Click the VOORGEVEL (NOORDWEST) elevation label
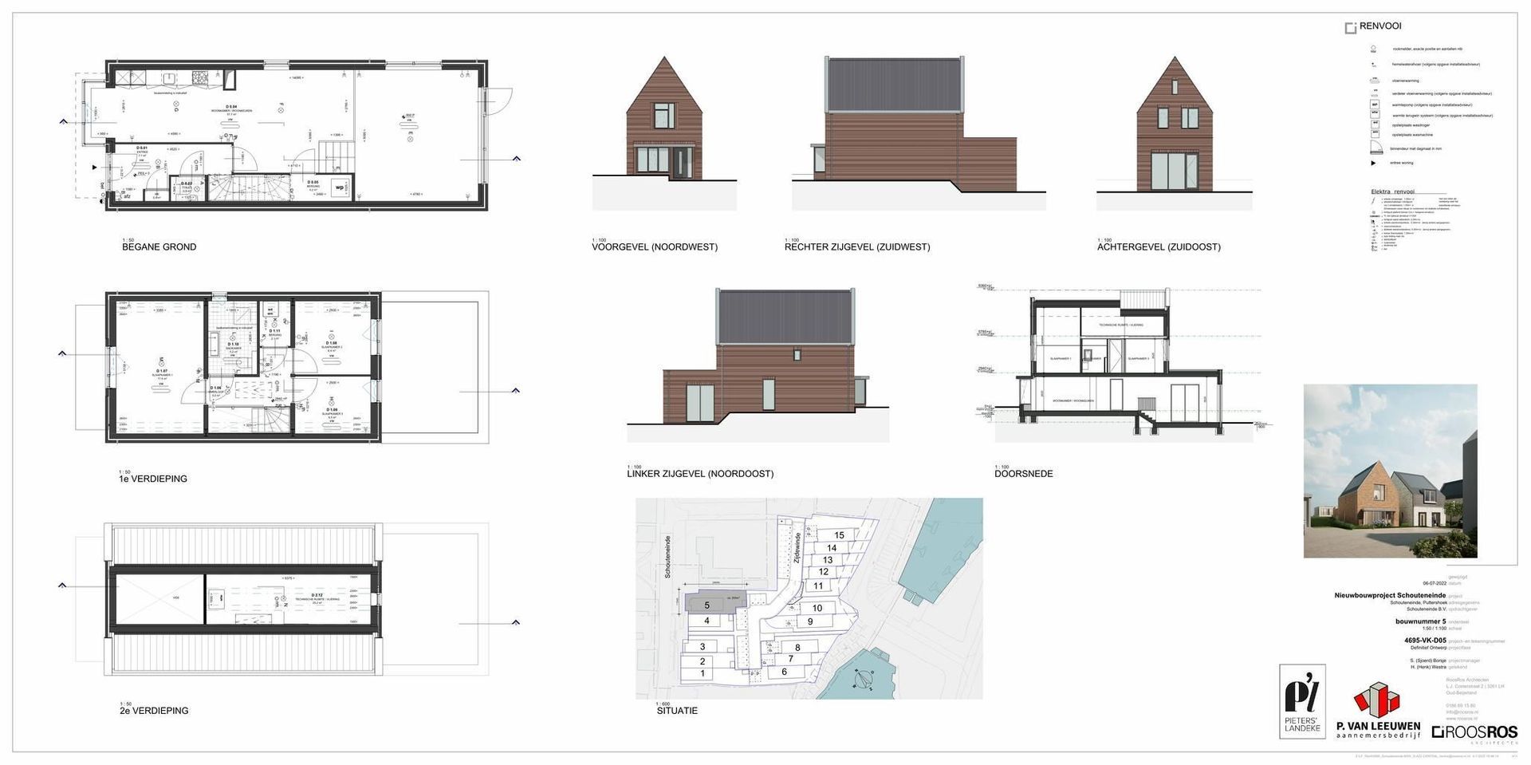This screenshot has width=1531, height=765. coord(654,247)
